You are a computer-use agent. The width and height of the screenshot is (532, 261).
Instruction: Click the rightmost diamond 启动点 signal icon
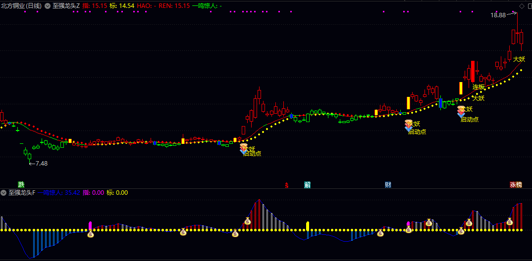[461, 112]
